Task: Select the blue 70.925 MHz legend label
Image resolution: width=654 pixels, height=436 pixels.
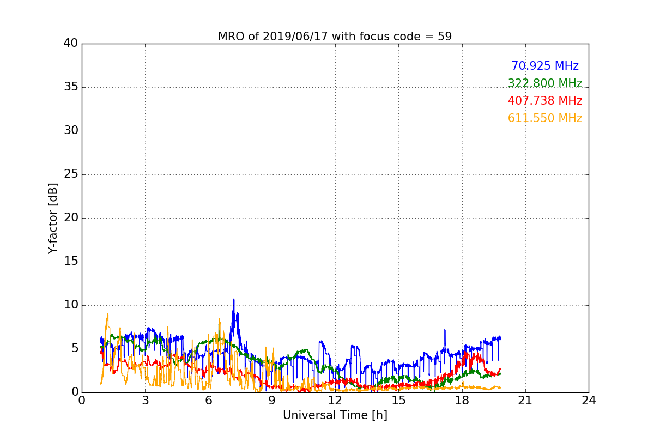Action: [545, 66]
